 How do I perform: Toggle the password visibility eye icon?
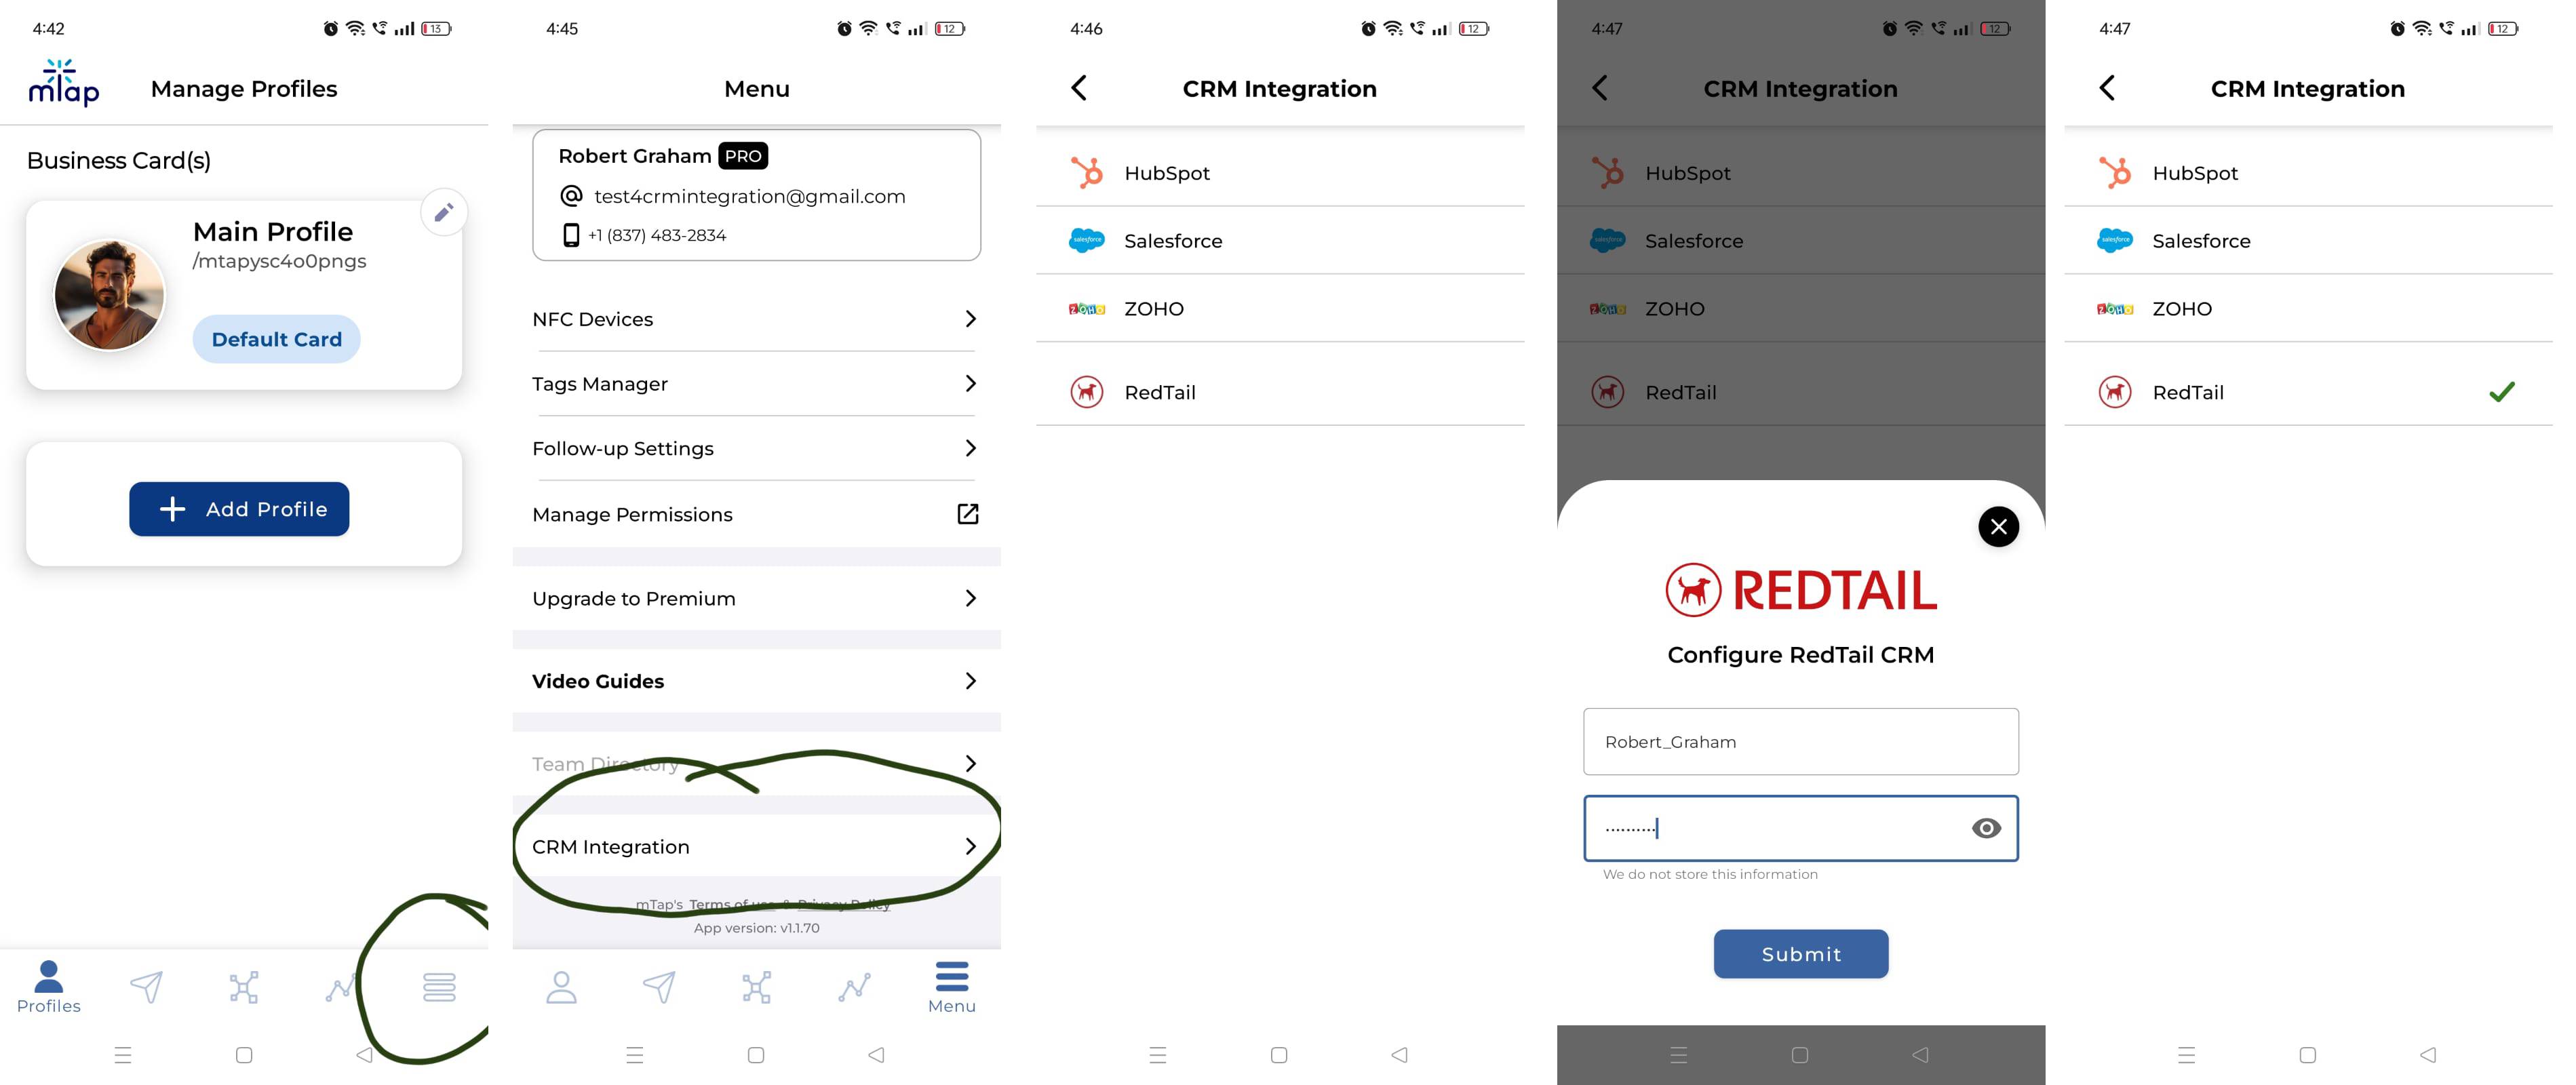1986,827
